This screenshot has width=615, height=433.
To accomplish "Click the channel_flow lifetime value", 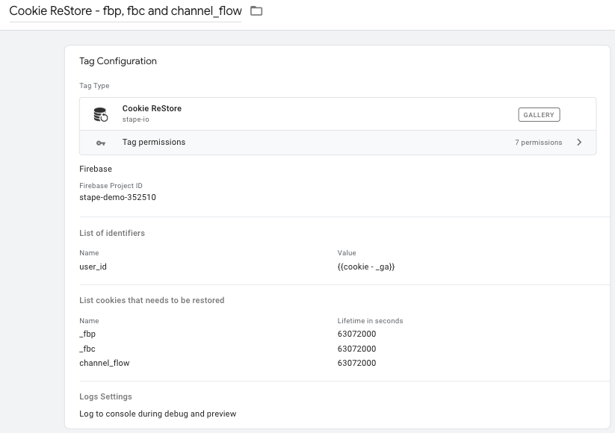I will 356,363.
